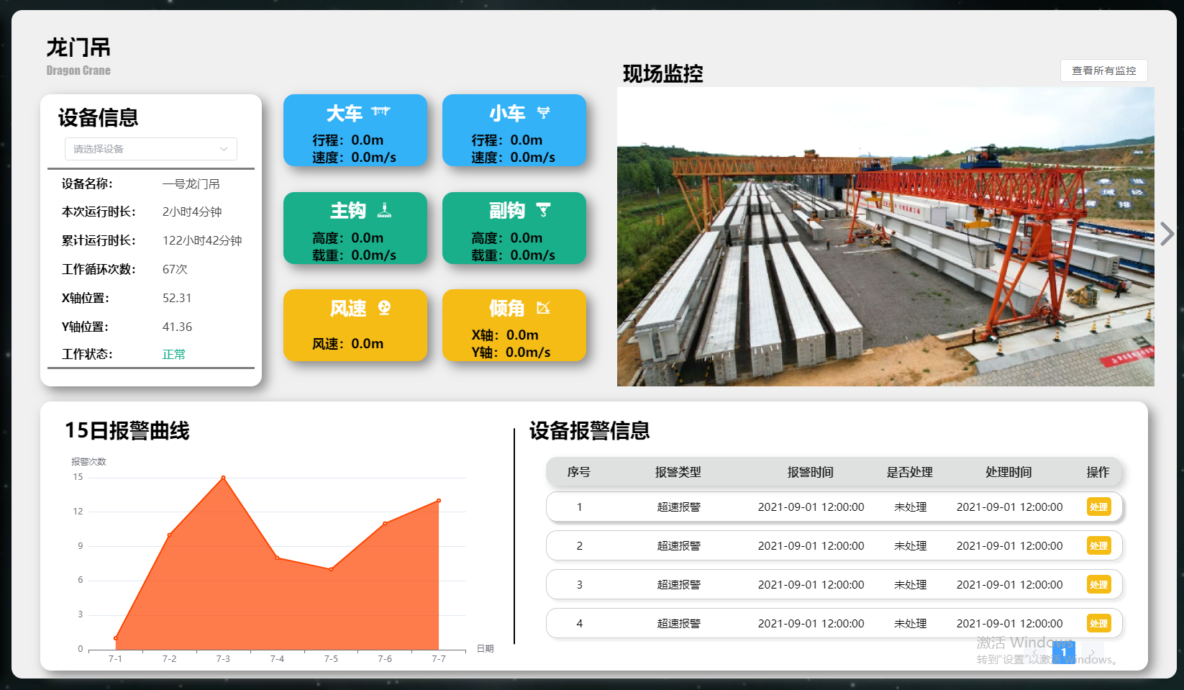Click the 倾角 tilt angle icon
This screenshot has width=1184, height=690.
pyautogui.click(x=543, y=307)
